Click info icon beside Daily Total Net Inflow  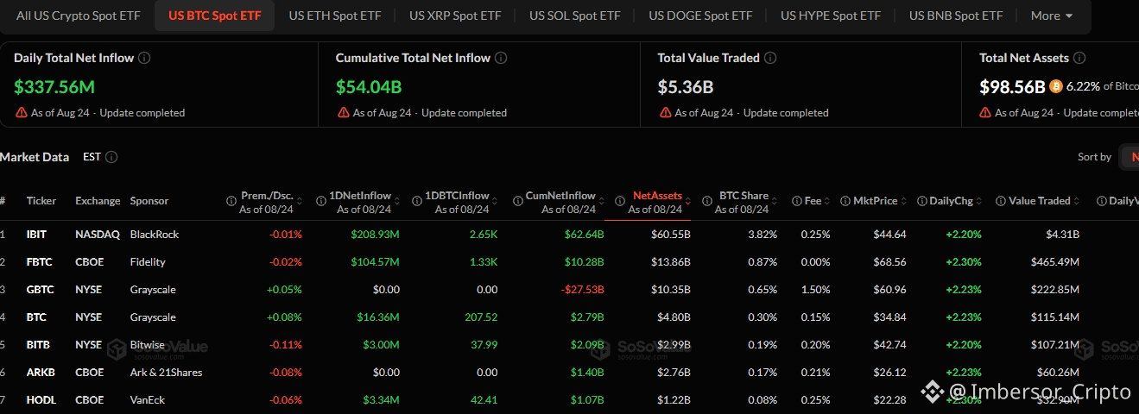(x=144, y=58)
